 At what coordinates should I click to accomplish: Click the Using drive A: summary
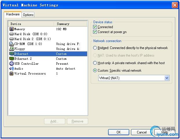[x=68, y=49]
